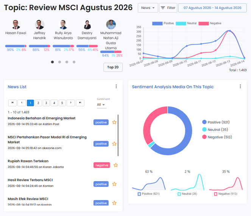Viewport: 251px width, 216px height.
Task: Click Destry Damayanti profile photo
Action: (87, 25)
